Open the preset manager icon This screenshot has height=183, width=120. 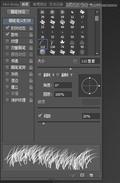tap(82, 175)
